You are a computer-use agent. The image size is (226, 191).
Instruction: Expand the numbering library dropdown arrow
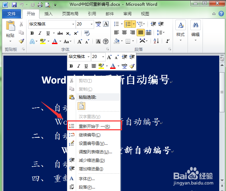click(134, 24)
